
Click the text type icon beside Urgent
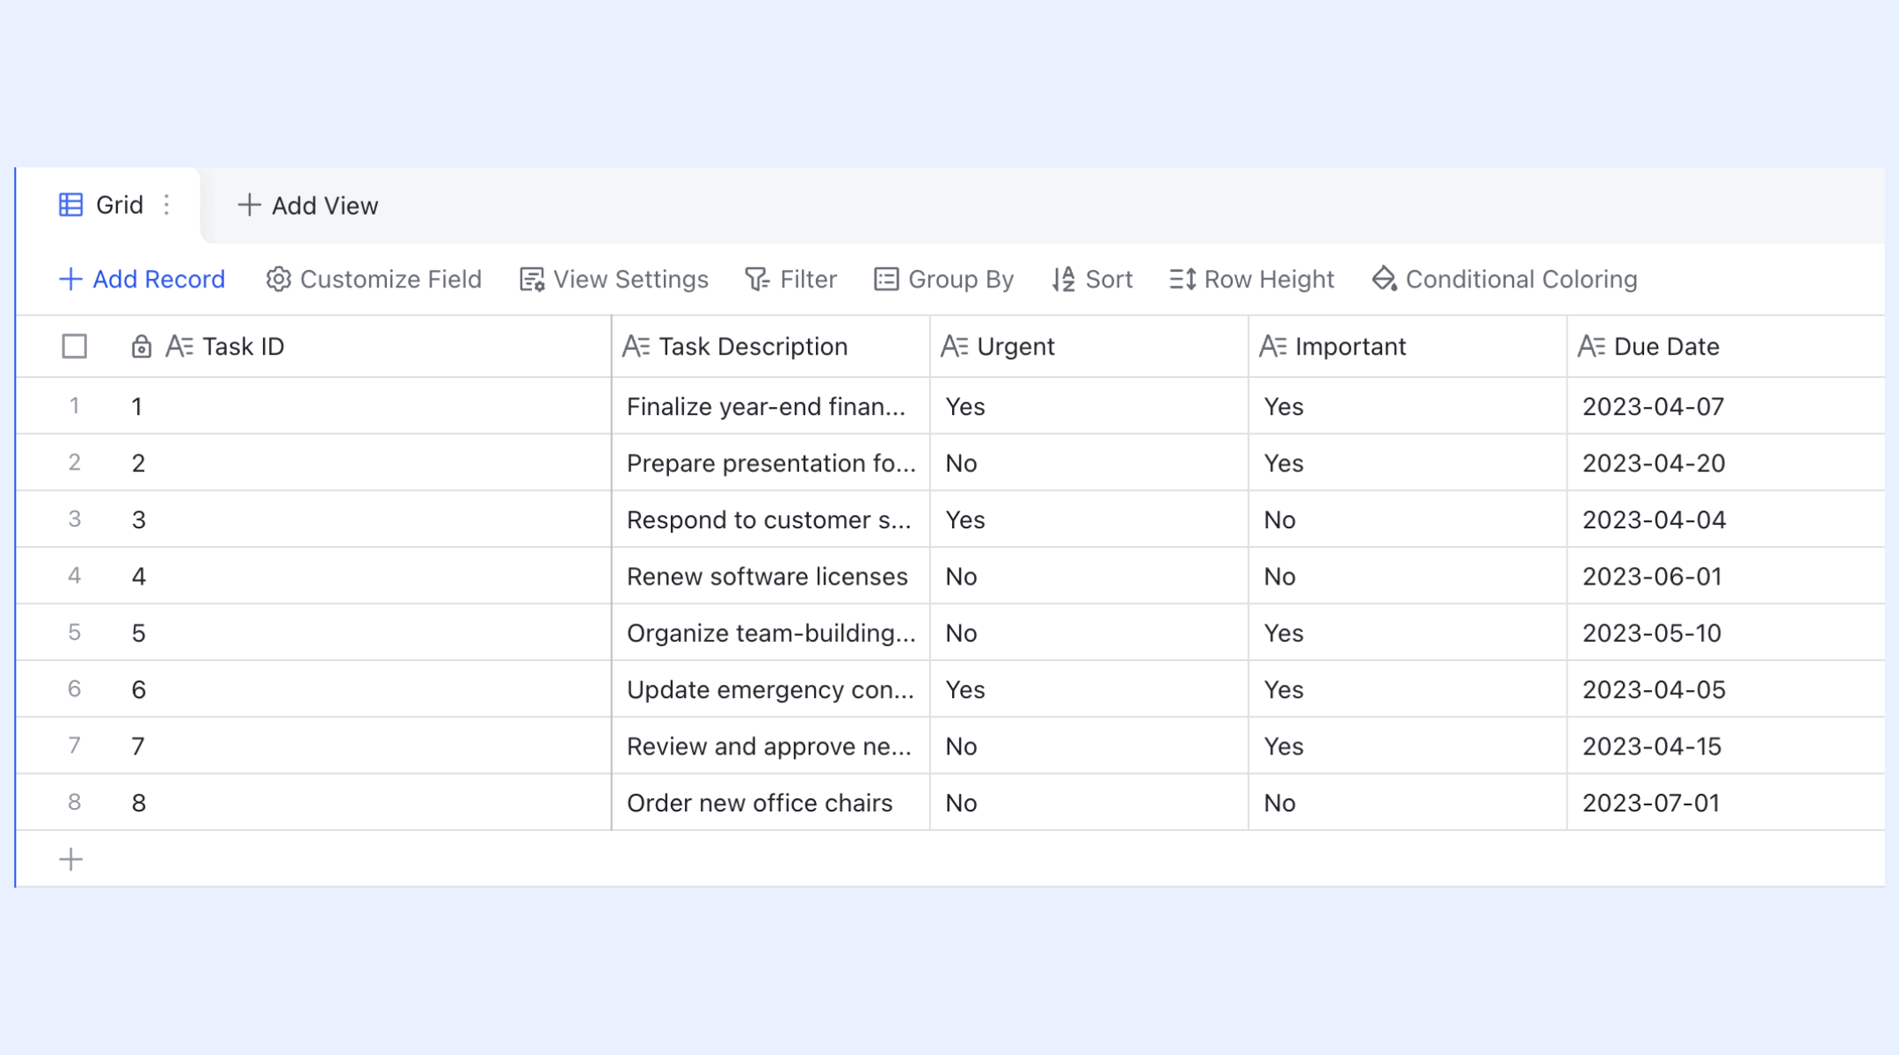pyautogui.click(x=954, y=346)
